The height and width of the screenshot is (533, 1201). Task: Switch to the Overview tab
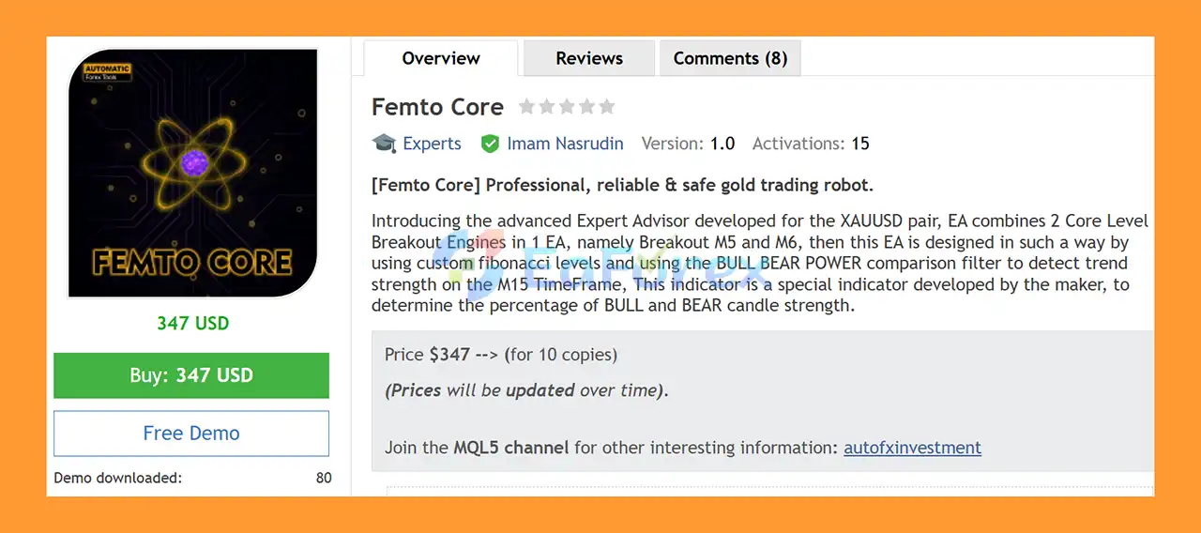[x=441, y=58]
